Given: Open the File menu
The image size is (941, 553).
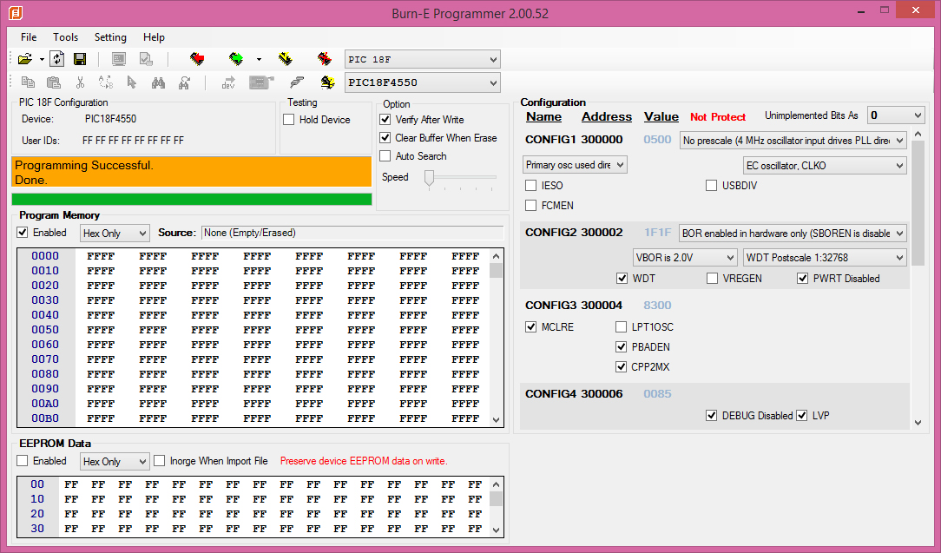Looking at the screenshot, I should pyautogui.click(x=28, y=36).
